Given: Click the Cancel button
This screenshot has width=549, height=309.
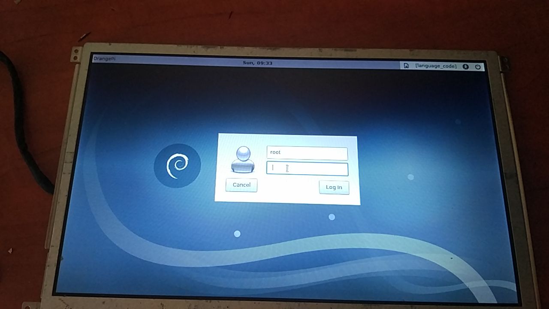Looking at the screenshot, I should point(241,185).
